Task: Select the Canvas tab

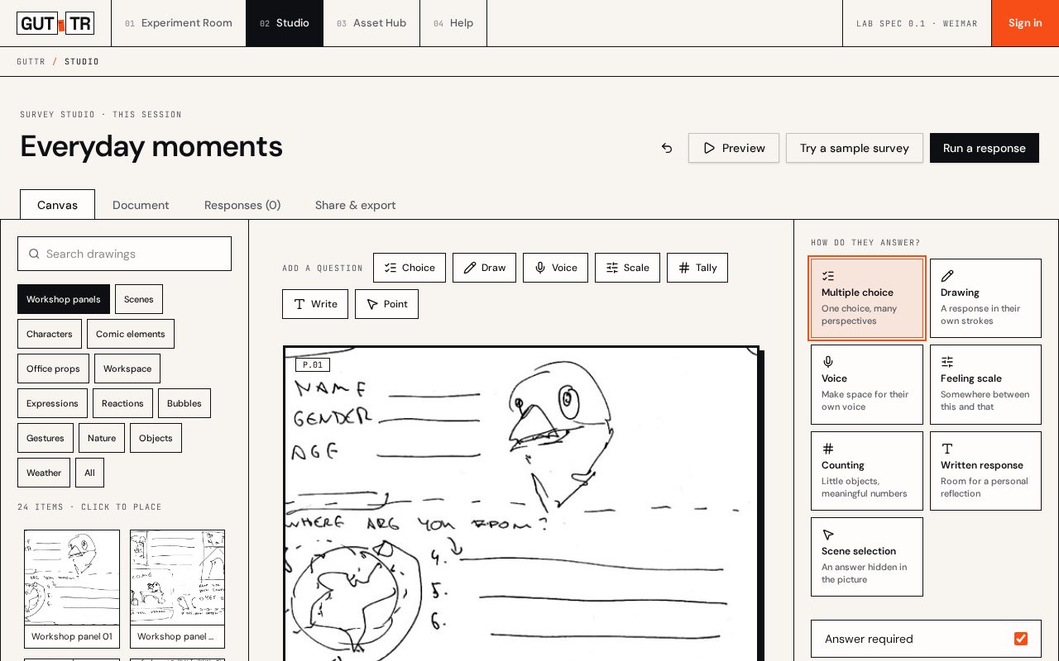Action: [57, 205]
